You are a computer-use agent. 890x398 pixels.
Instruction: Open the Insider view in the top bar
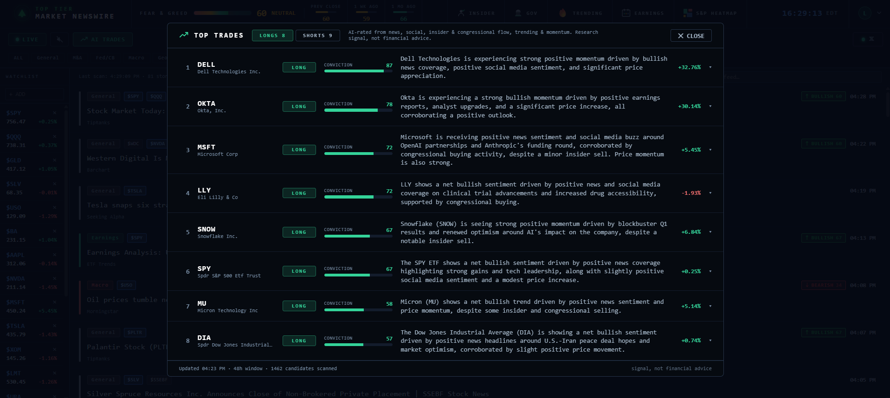476,13
